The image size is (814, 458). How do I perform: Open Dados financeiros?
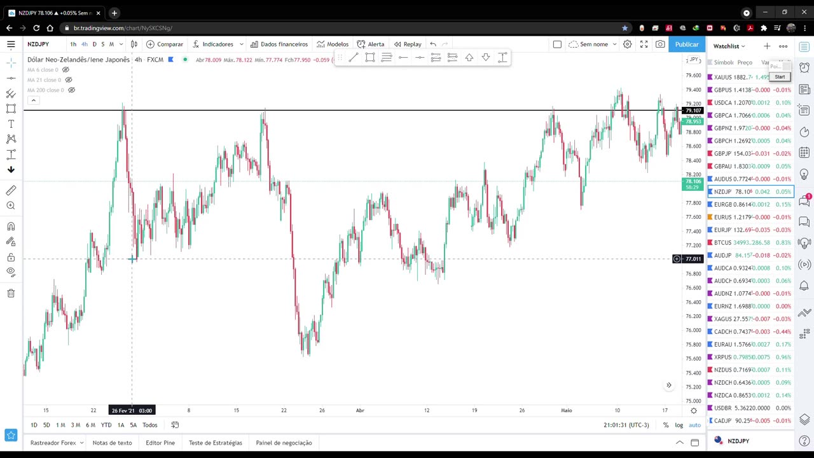click(279, 44)
